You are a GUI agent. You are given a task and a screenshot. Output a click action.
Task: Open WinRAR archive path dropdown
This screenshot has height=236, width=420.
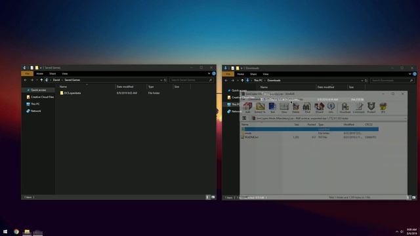[405, 118]
